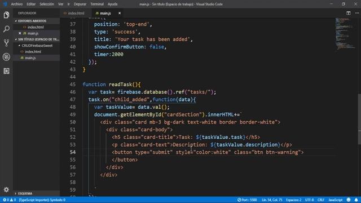Click the errors and warnings status indicator
The width and height of the screenshot is (361, 203).
click(x=10, y=200)
